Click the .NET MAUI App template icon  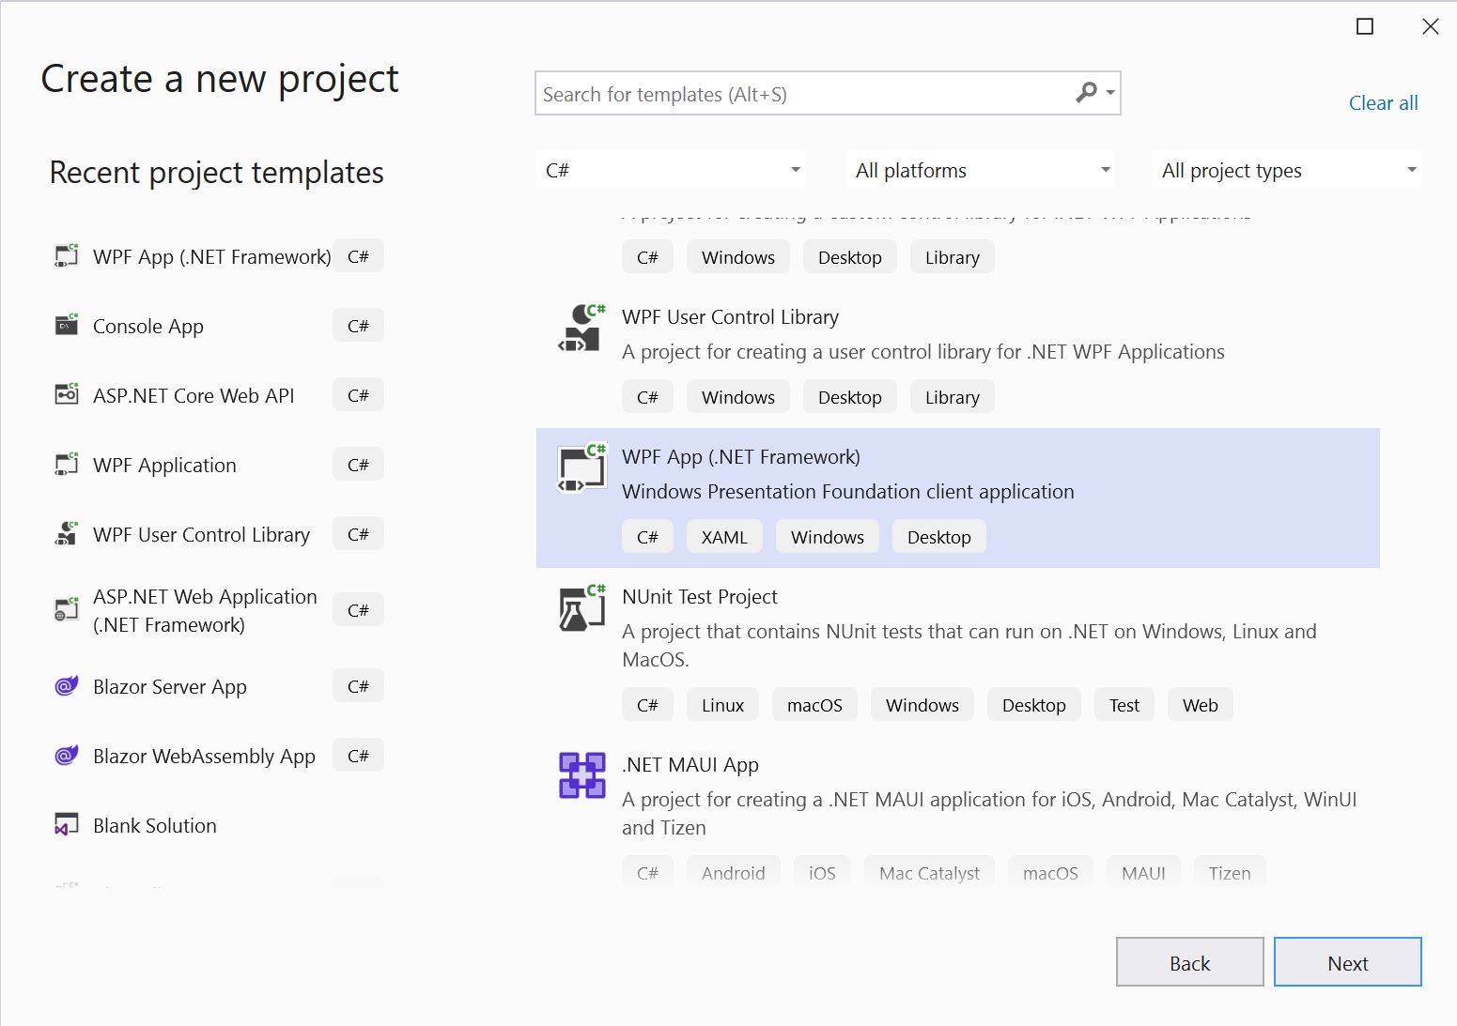581,775
